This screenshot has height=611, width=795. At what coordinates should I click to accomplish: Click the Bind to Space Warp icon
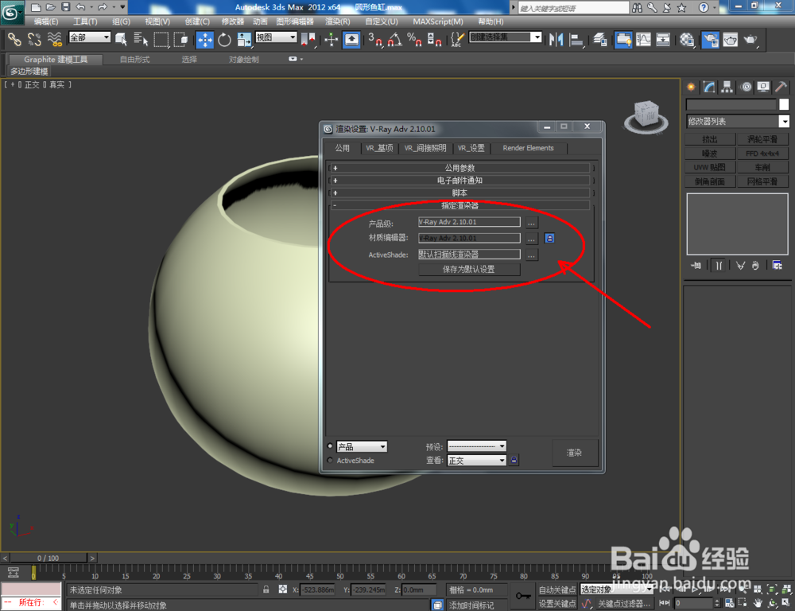coord(54,39)
